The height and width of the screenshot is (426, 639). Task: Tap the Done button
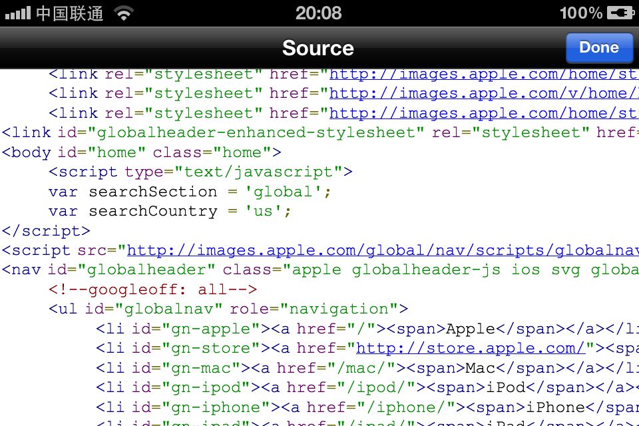599,48
